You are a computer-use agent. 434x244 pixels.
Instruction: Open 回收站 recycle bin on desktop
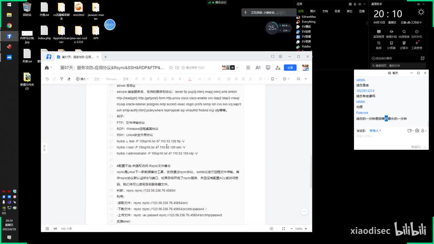coord(27,9)
